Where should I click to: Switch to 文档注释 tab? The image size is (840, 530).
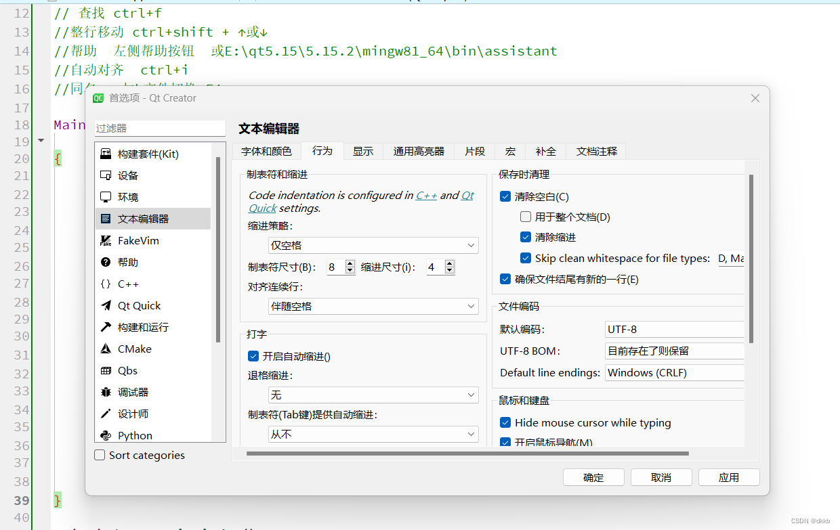(597, 151)
